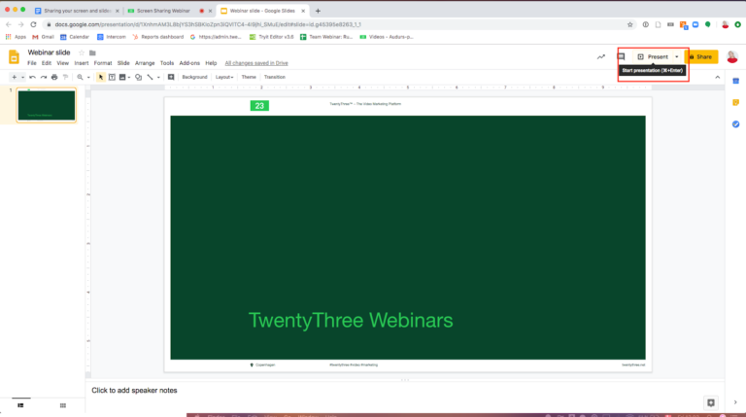Click the Transition button
Image resolution: width=746 pixels, height=417 pixels.
pos(275,77)
